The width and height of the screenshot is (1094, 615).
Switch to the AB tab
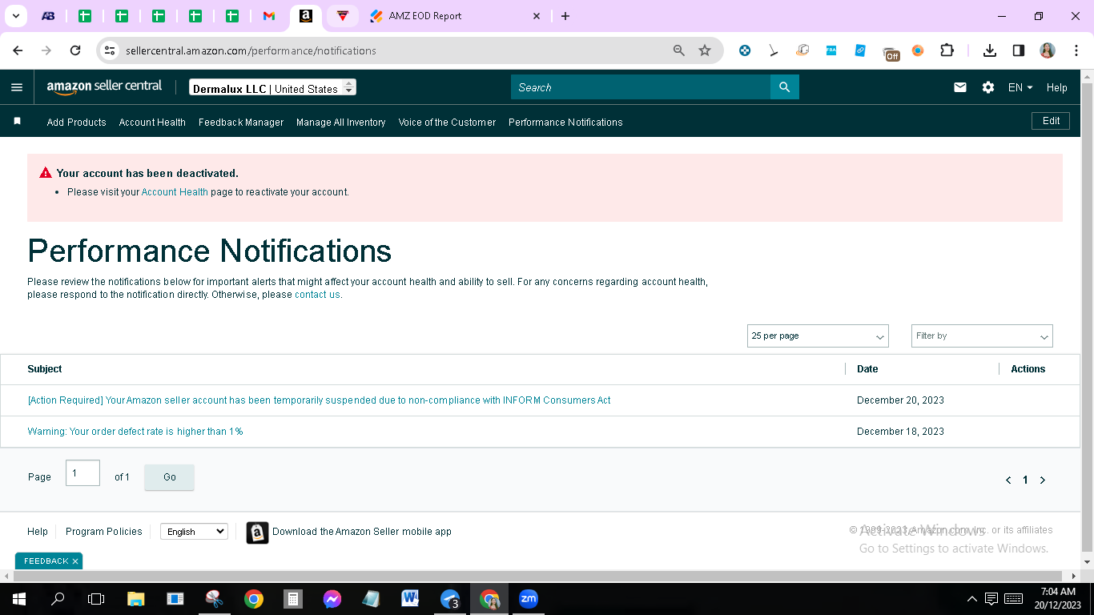(48, 16)
